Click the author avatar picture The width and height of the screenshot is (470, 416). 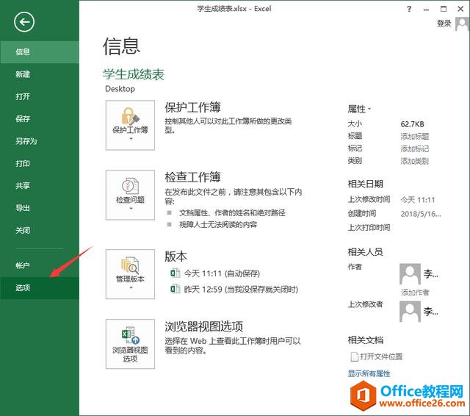(x=409, y=275)
